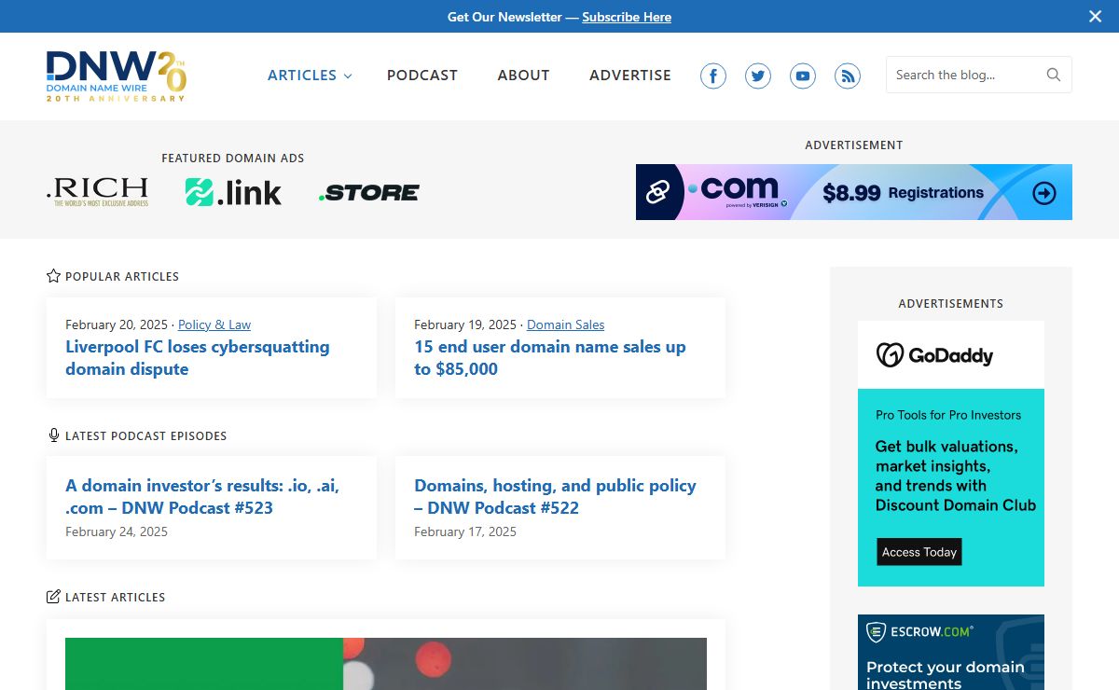
Task: Click the February 17, 2025 podcast date
Action: (x=465, y=531)
